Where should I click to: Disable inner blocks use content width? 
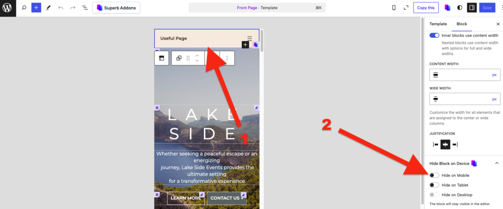(434, 35)
